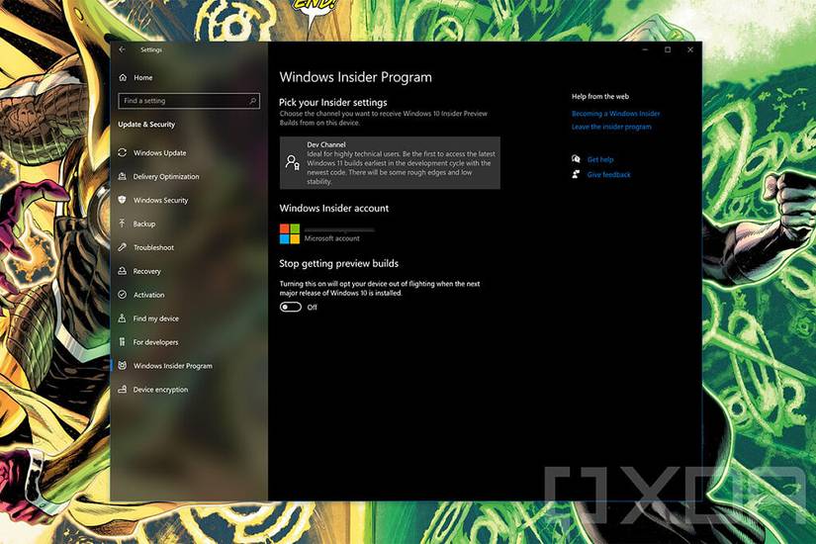Go to Activation settings
816x544 pixels.
[x=148, y=295]
